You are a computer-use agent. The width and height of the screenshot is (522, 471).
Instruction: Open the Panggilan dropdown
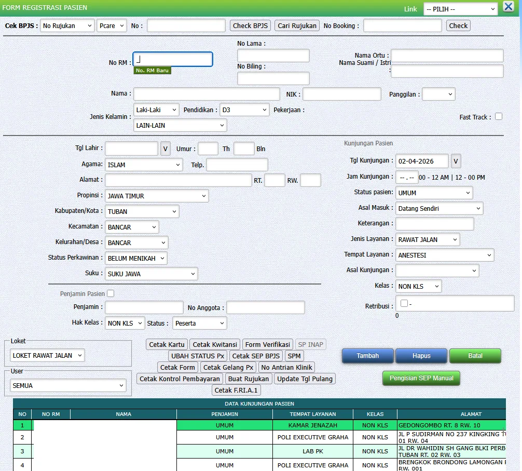438,95
